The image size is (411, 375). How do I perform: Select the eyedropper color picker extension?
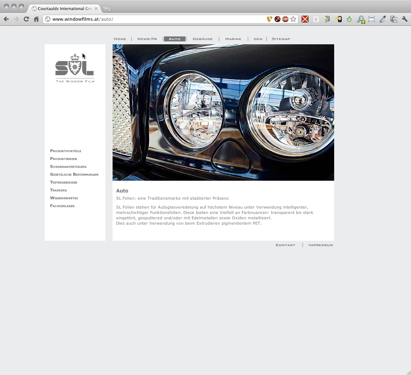click(382, 19)
